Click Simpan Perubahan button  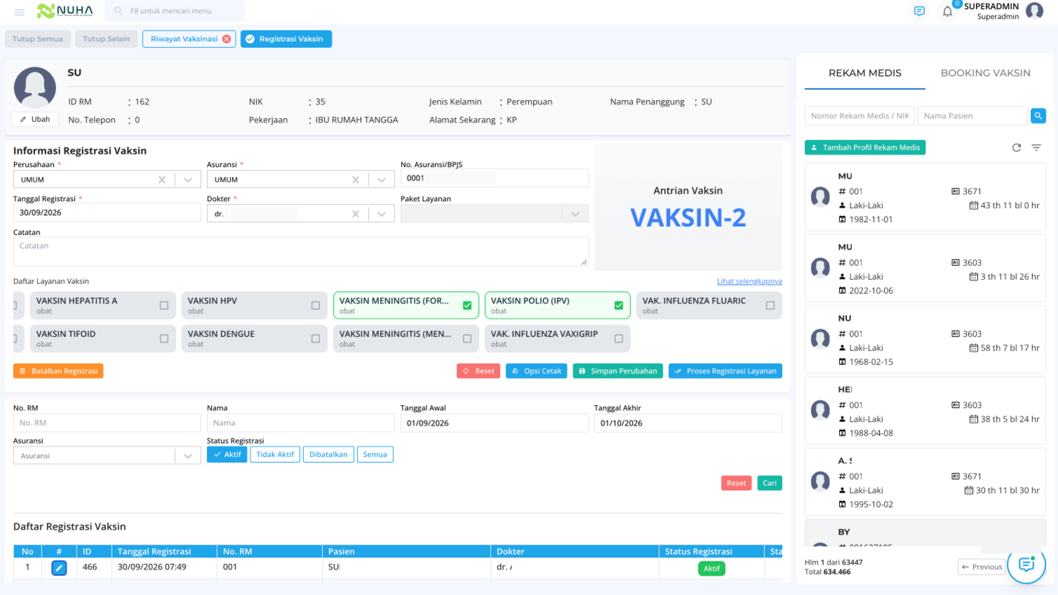click(618, 371)
